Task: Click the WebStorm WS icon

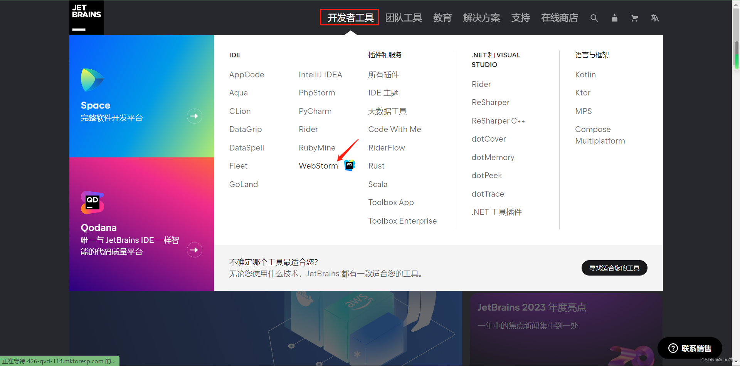Action: coord(350,165)
